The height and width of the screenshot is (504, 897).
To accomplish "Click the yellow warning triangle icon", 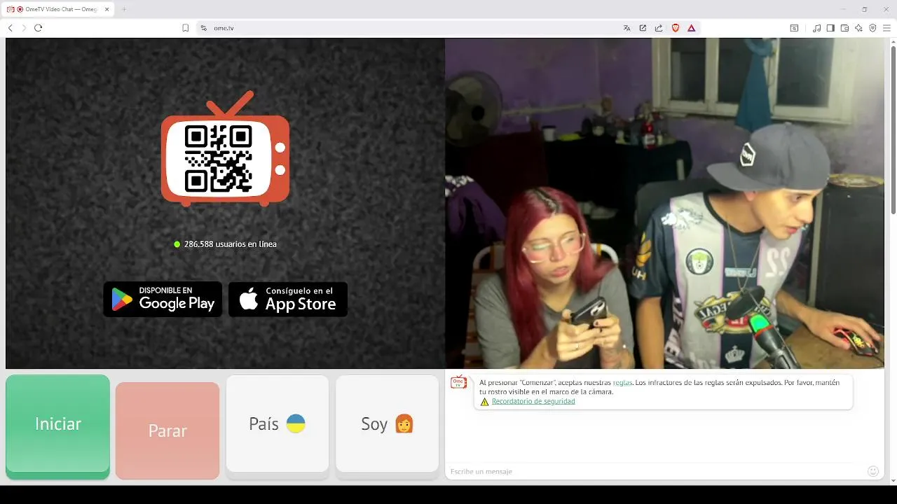I will pyautogui.click(x=484, y=402).
